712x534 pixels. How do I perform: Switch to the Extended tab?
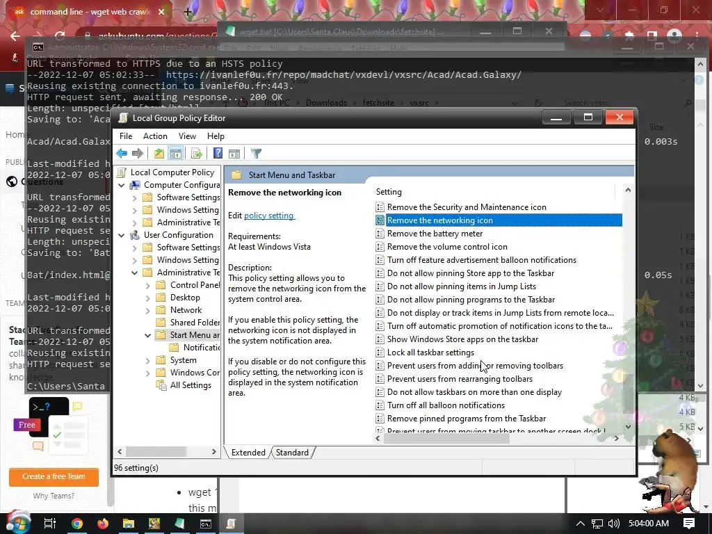click(x=248, y=452)
